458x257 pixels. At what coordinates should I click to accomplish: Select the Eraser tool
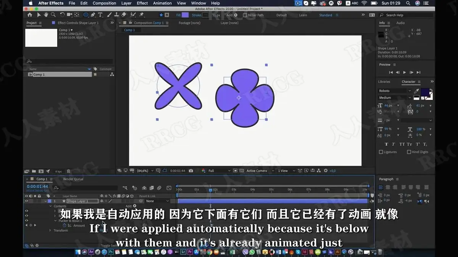coord(124,15)
